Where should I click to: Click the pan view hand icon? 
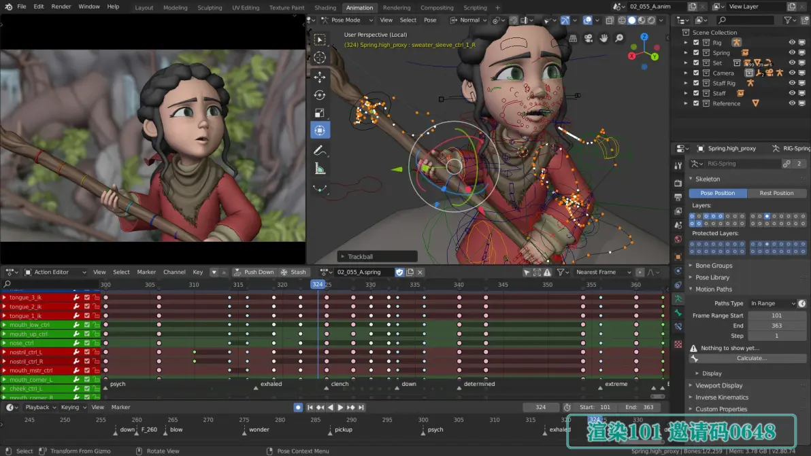pyautogui.click(x=603, y=38)
